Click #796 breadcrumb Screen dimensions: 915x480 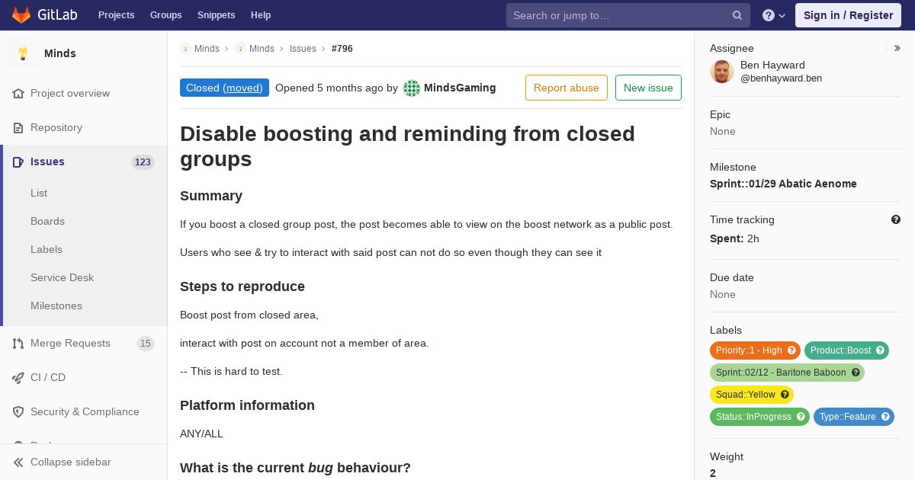(342, 48)
